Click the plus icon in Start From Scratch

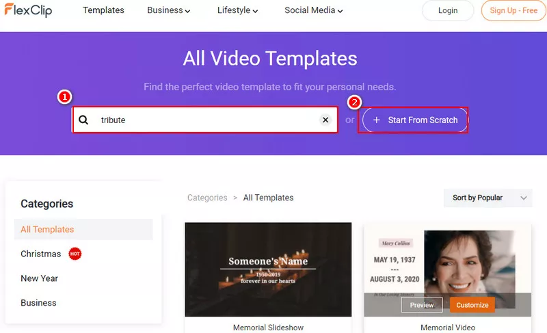377,120
